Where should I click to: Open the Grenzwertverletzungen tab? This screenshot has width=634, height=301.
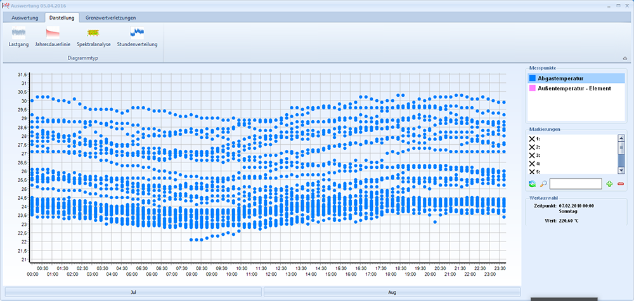[x=111, y=18]
